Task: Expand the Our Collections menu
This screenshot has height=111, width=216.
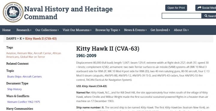Action: [47, 30]
